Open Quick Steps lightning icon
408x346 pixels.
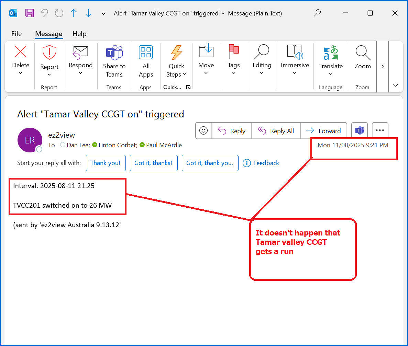tap(176, 53)
